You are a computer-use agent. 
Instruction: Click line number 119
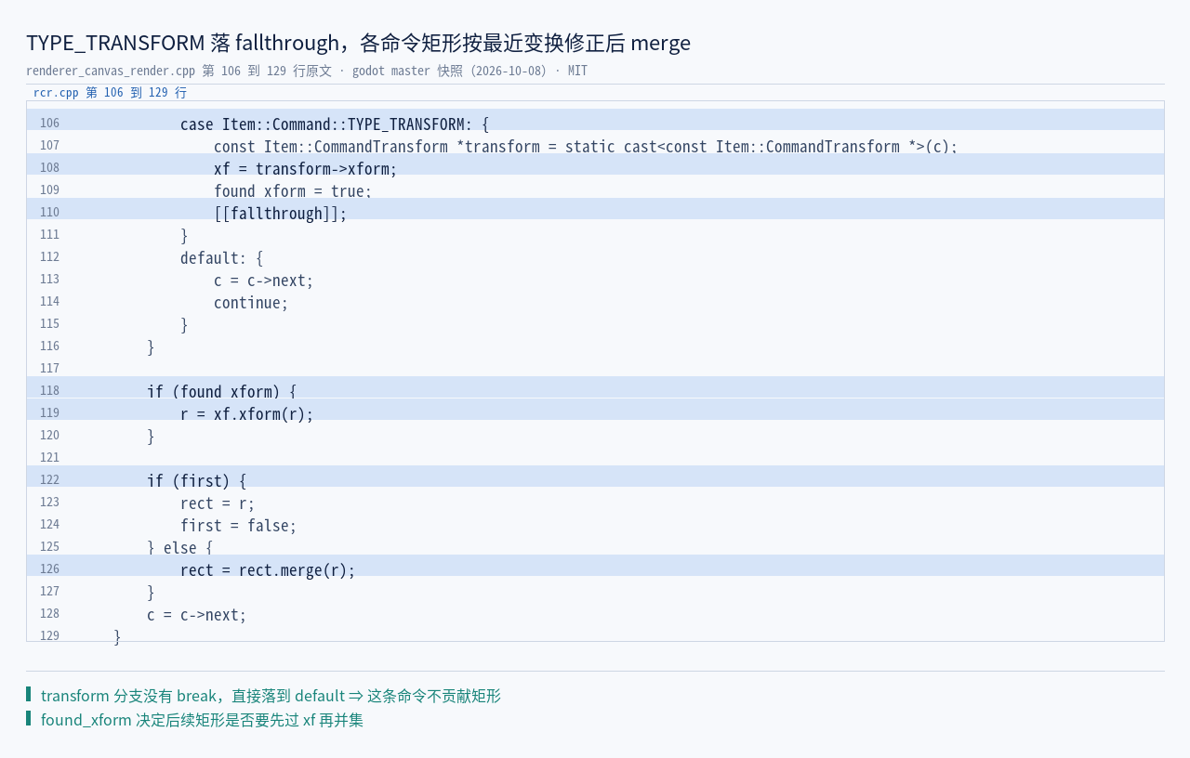49,413
